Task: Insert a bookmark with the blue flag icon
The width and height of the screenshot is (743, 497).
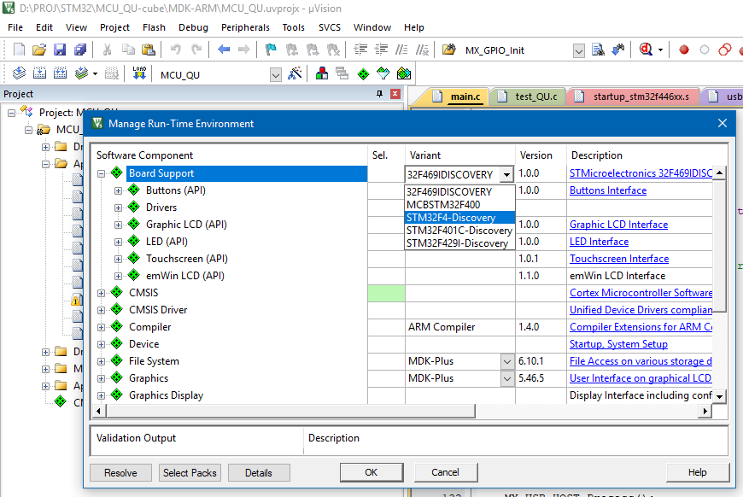Action: (x=271, y=50)
